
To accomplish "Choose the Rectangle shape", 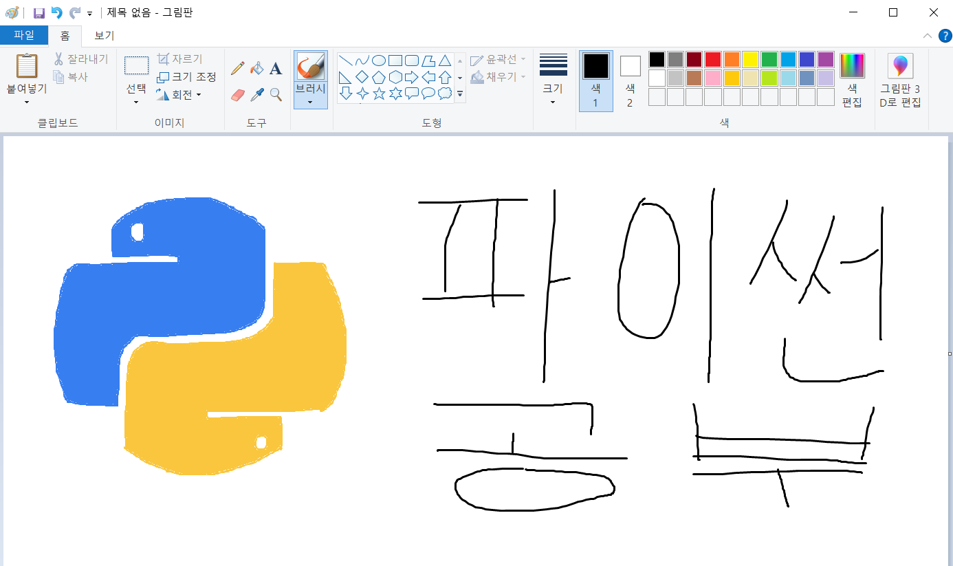I will [395, 61].
